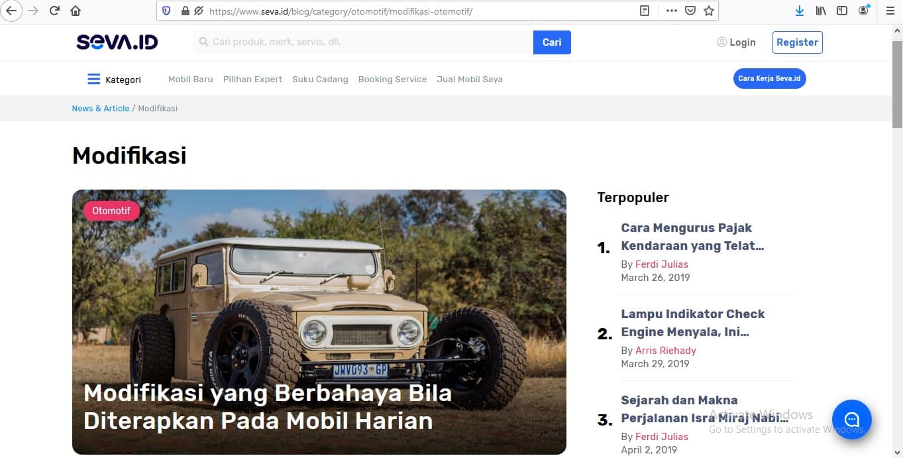The width and height of the screenshot is (903, 458).
Task: Open Firefox hamburger menu
Action: click(890, 11)
